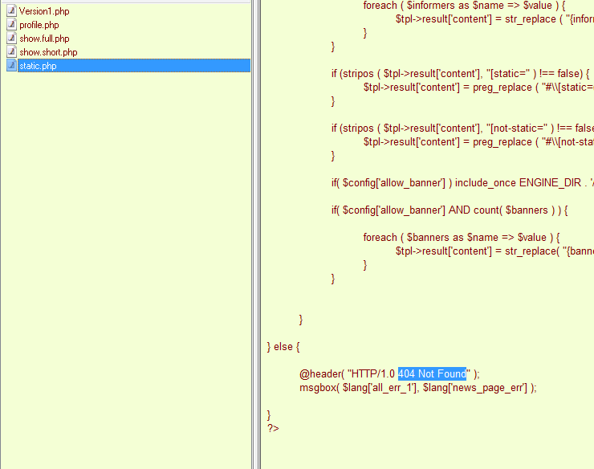Select Version1.php file name in list
This screenshot has width=594, height=469.
44,11
